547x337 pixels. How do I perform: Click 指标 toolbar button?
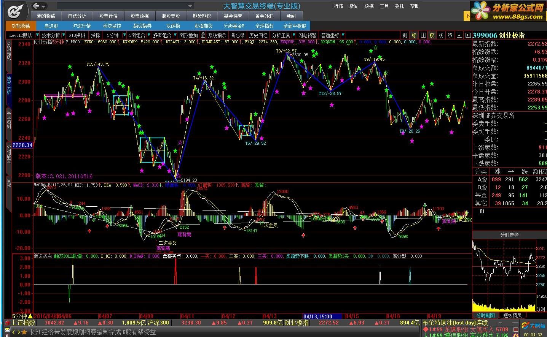coord(95,35)
